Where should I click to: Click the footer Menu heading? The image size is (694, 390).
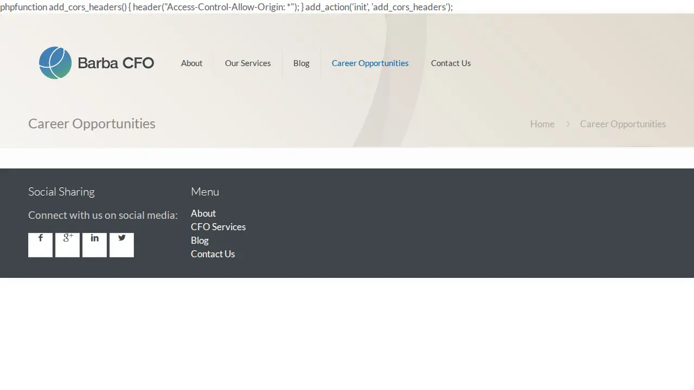pos(205,192)
